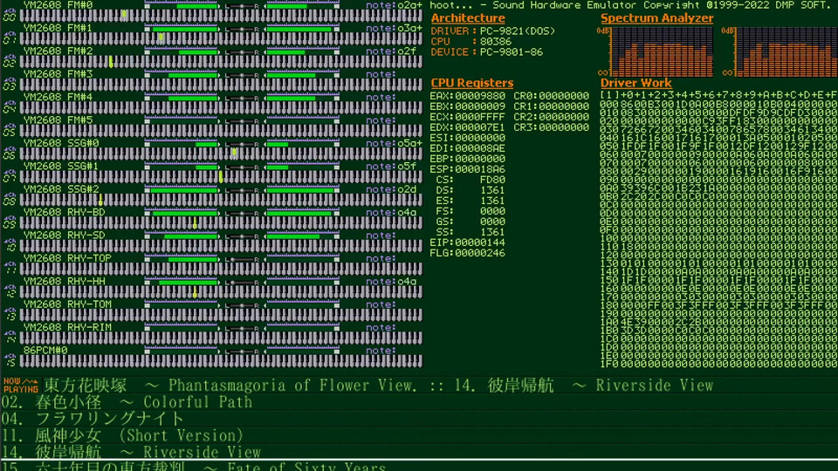The image size is (838, 471).
Task: Click the note:o5f readout for SSG#1
Action: tap(391, 167)
